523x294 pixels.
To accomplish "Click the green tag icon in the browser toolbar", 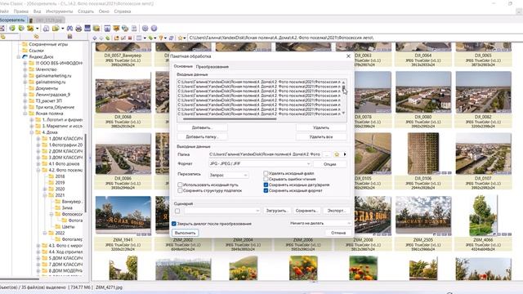I will coord(150,38).
